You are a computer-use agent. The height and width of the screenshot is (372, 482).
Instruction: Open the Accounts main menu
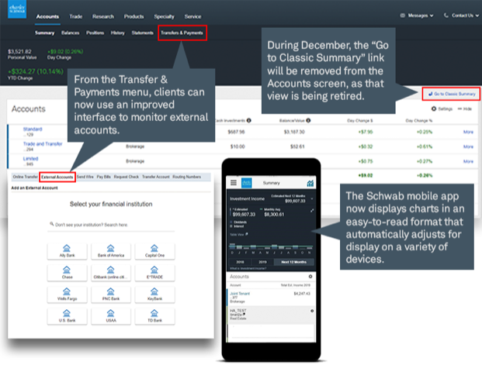pyautogui.click(x=47, y=16)
